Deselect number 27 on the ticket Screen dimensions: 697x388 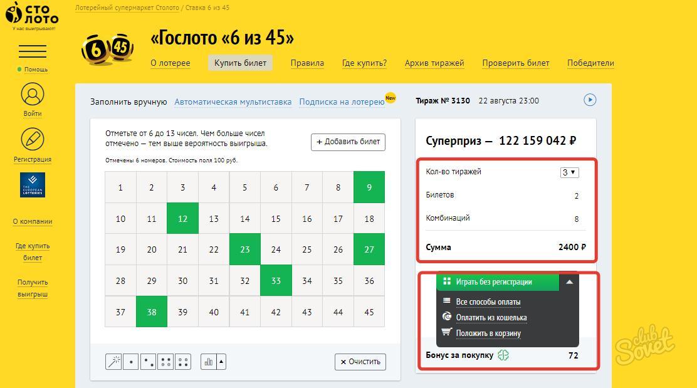click(x=369, y=249)
